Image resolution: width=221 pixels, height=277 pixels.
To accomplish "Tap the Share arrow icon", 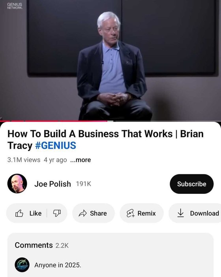I will (x=82, y=213).
